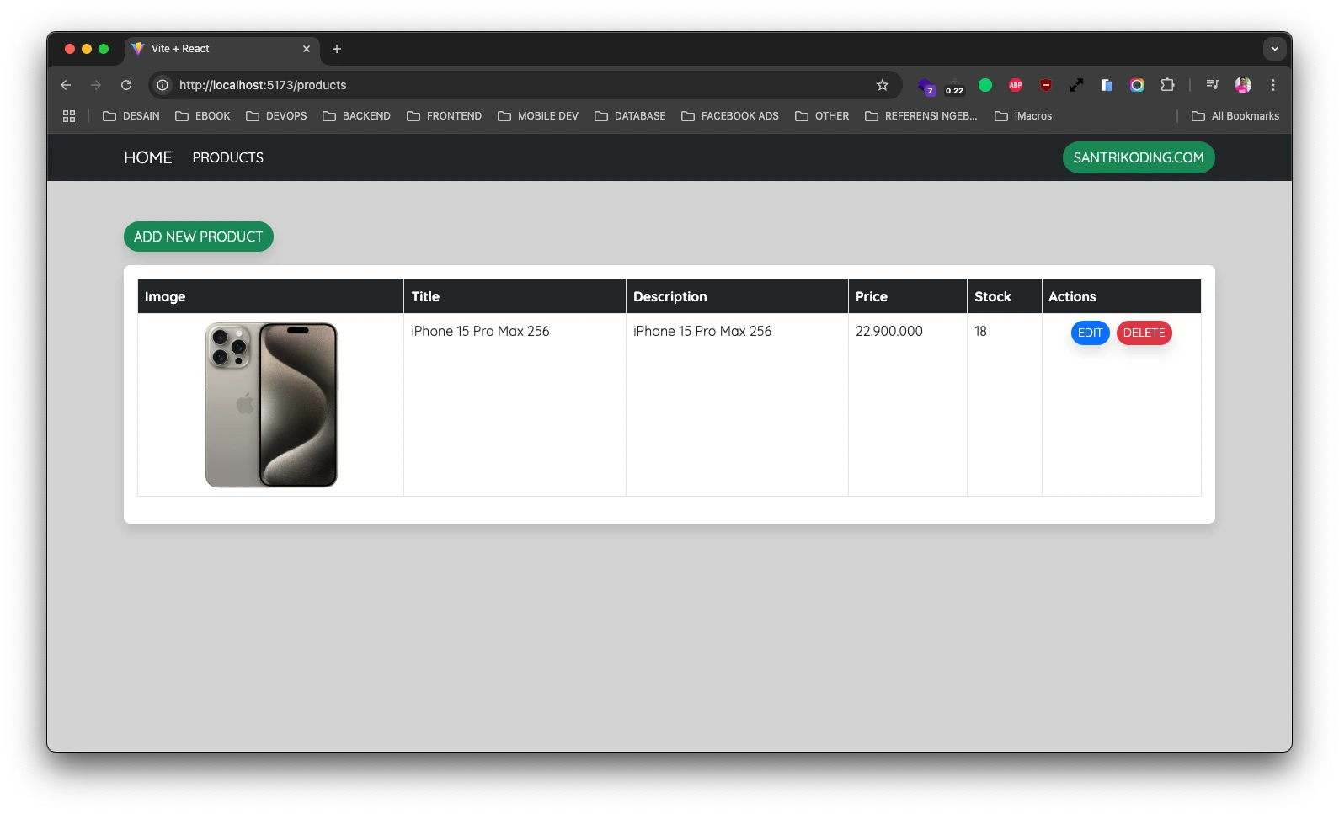Go to HOME in the navbar
1339x814 pixels.
148,157
